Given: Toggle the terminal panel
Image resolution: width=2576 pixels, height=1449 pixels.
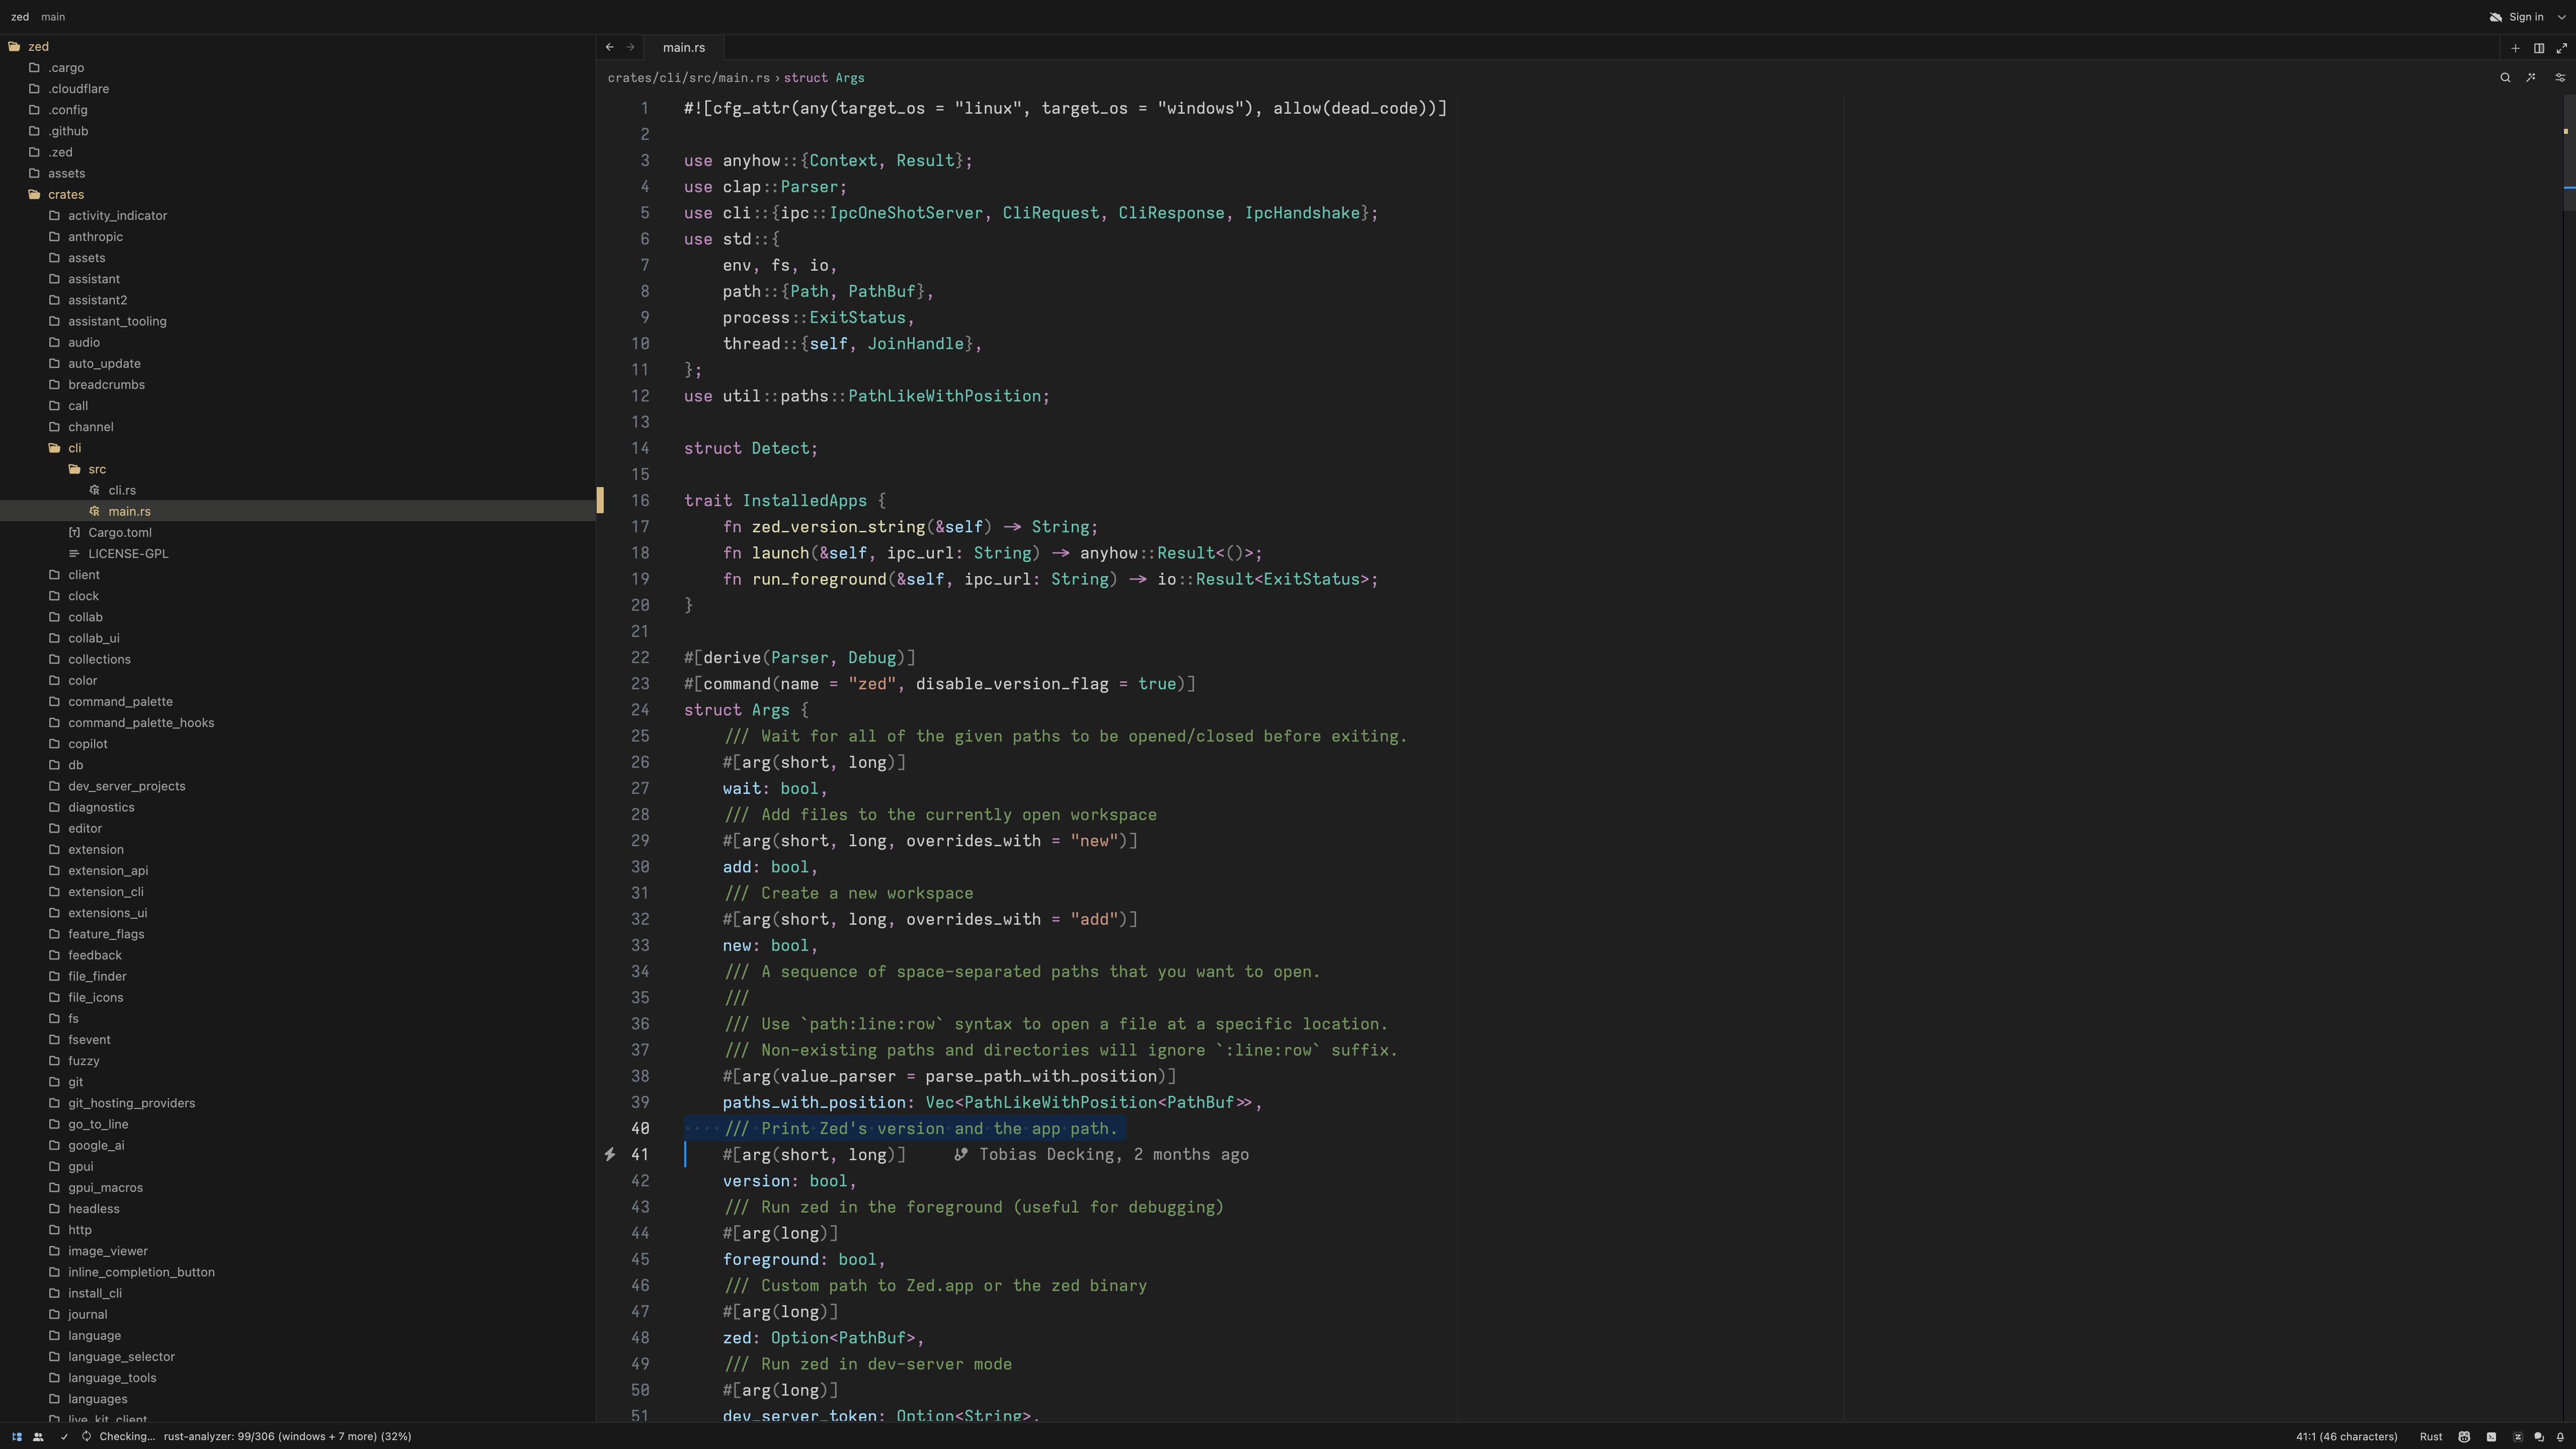Looking at the screenshot, I should tap(2491, 1437).
